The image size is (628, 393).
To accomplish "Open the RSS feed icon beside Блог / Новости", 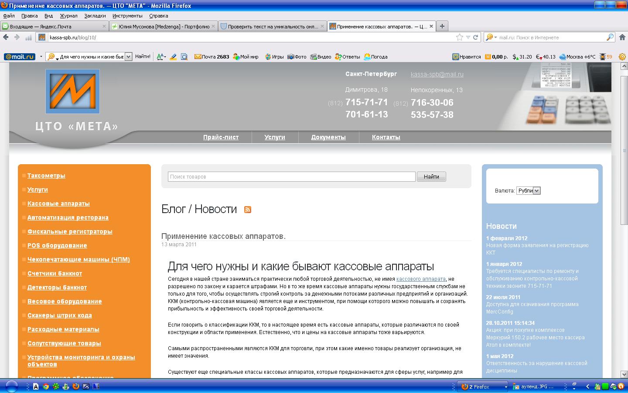I will (x=248, y=210).
